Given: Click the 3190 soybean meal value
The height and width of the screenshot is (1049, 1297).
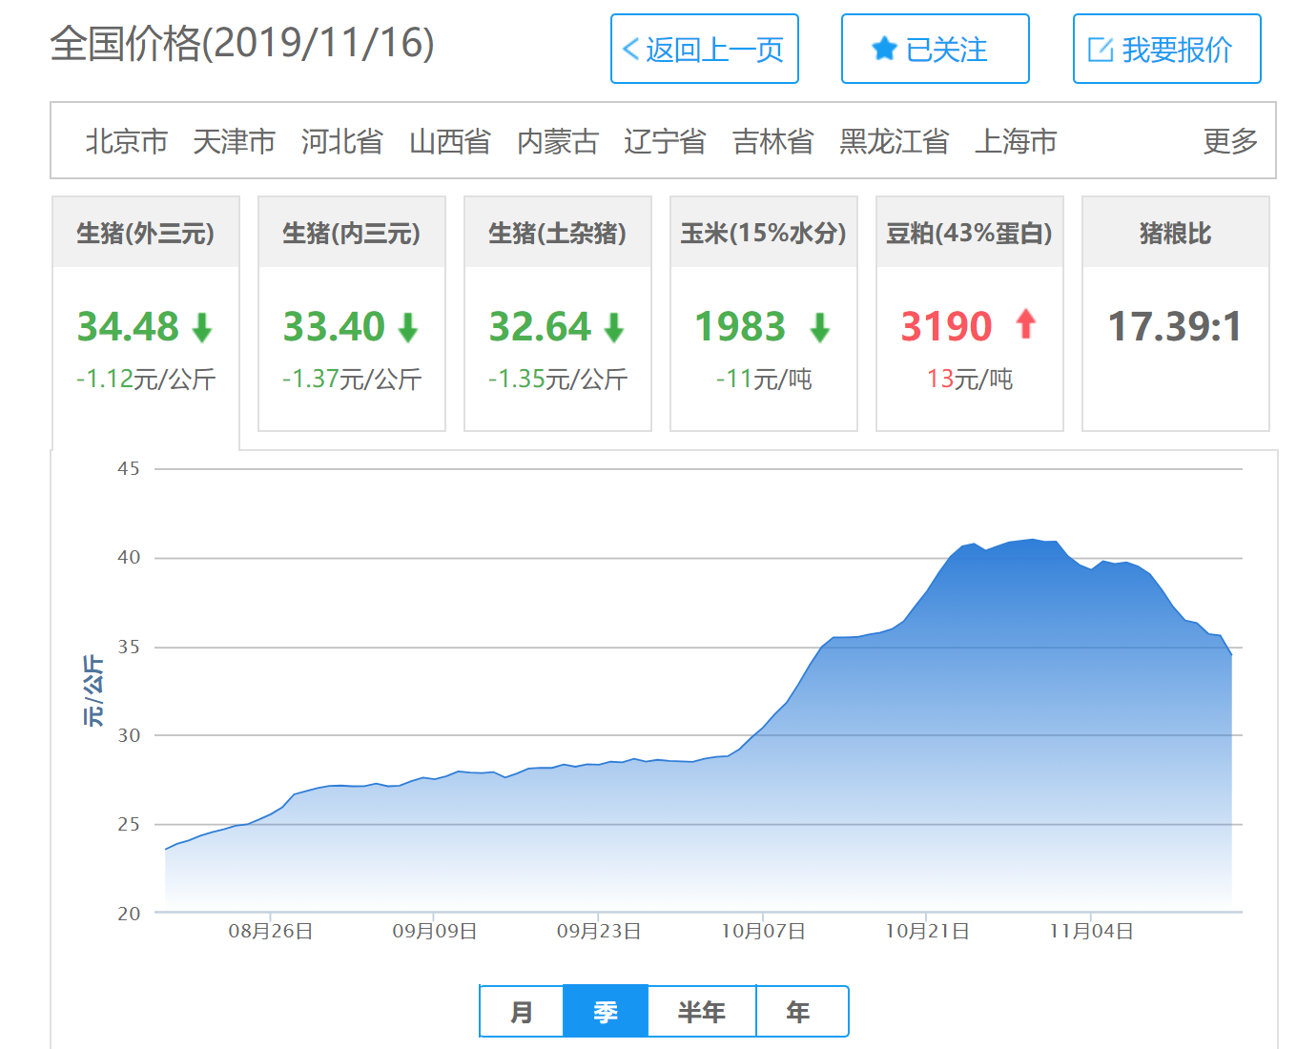Looking at the screenshot, I should (x=947, y=326).
